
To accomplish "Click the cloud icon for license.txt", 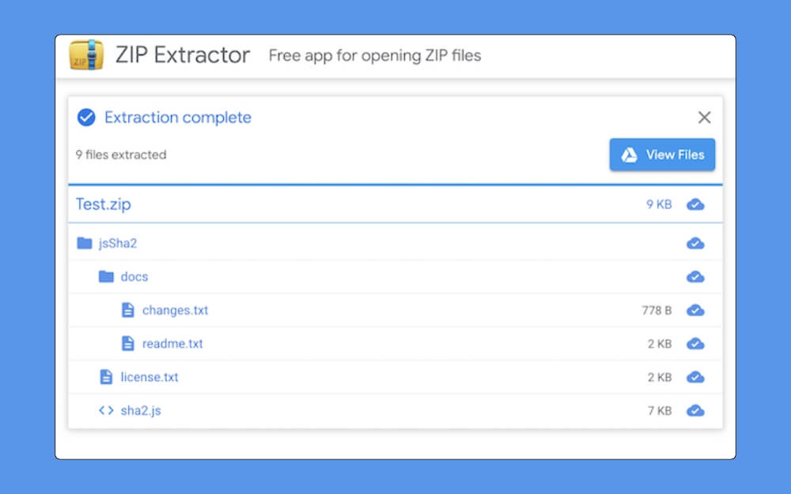I will click(x=695, y=377).
